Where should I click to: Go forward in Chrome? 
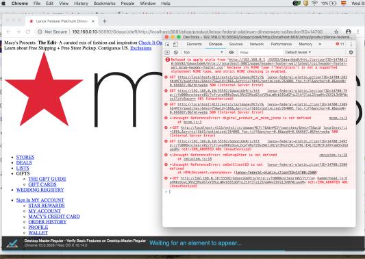18,32
